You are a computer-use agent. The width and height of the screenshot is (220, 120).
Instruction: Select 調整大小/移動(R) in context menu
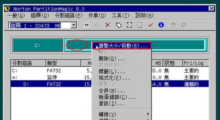(122, 46)
